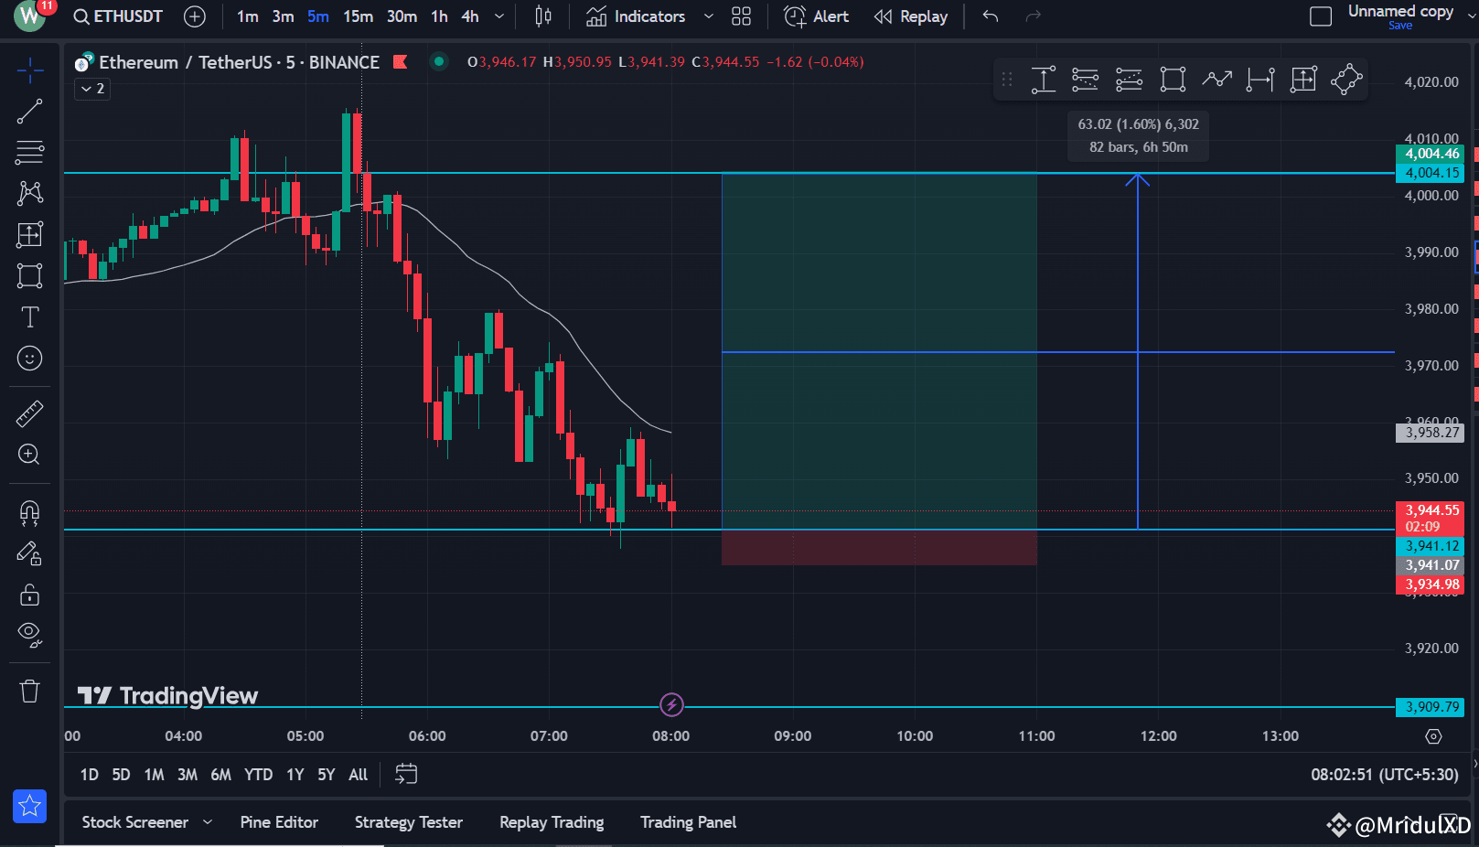This screenshot has width=1479, height=847.
Task: Collapse the indicator legend showing 2
Action: (92, 89)
